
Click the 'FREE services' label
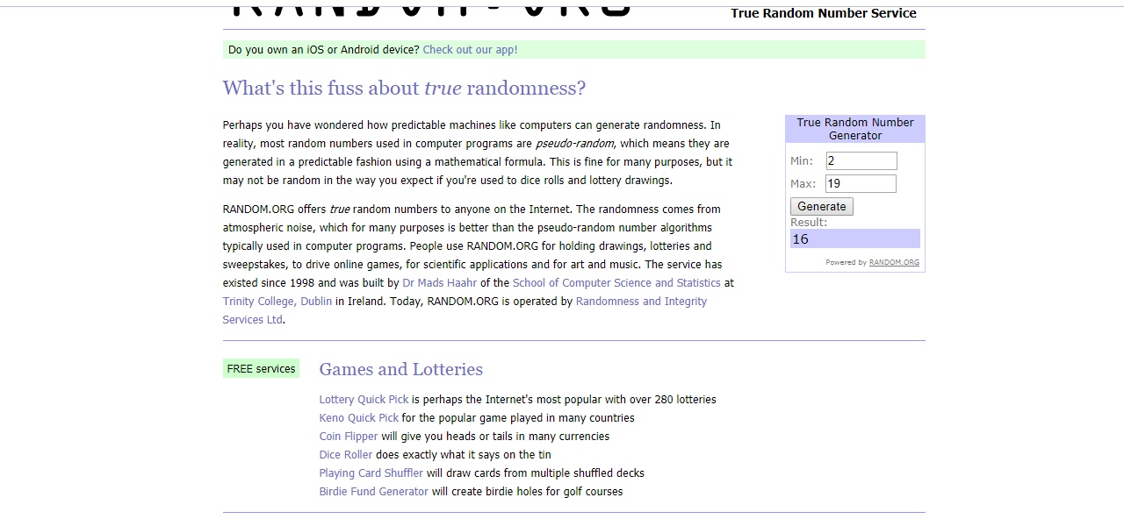click(261, 369)
